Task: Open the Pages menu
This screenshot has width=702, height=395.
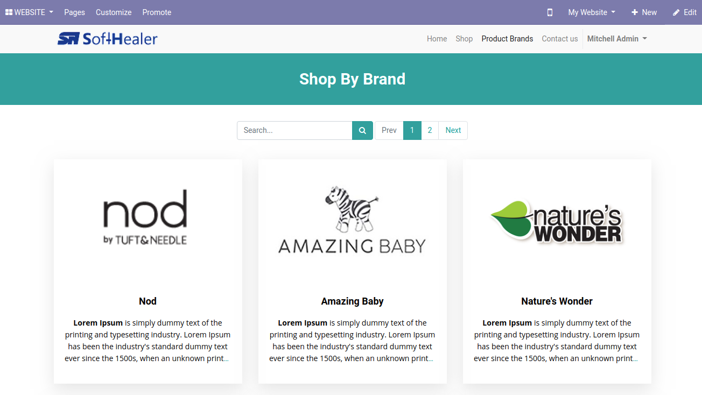Action: (74, 12)
